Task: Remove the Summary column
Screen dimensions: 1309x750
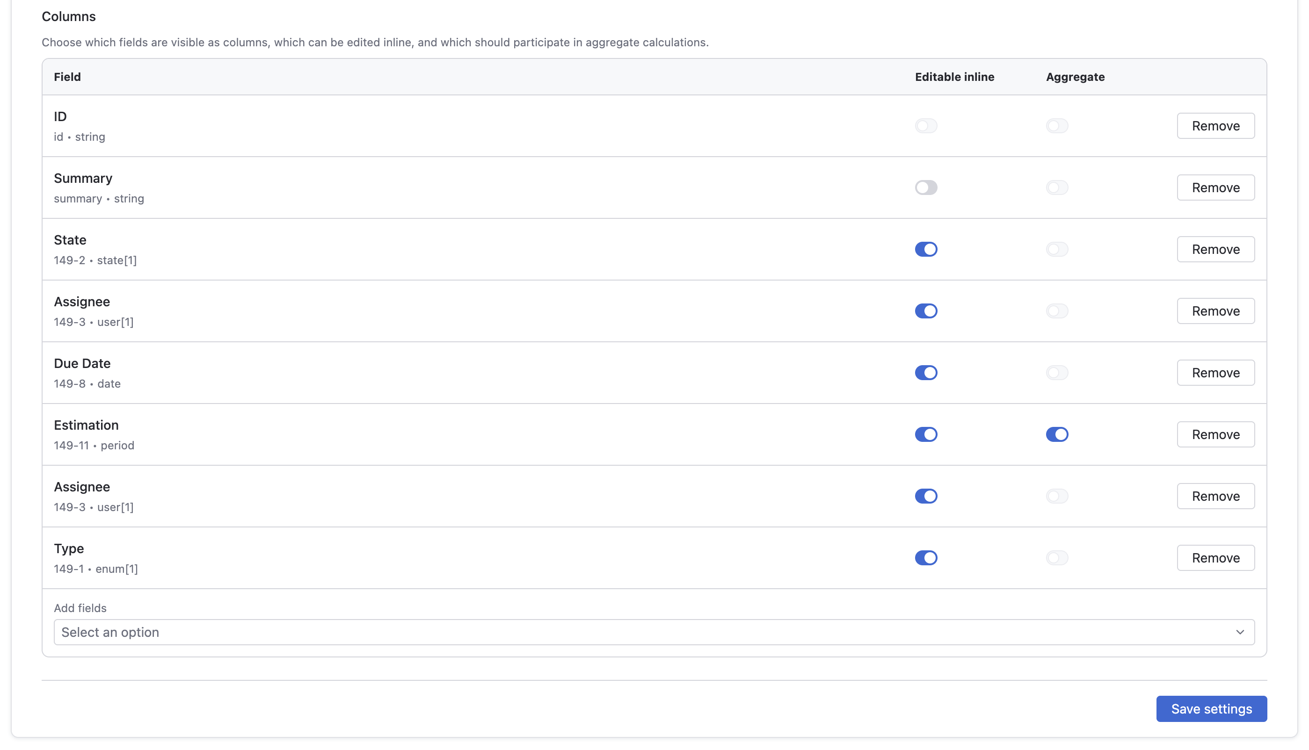Action: tap(1215, 187)
